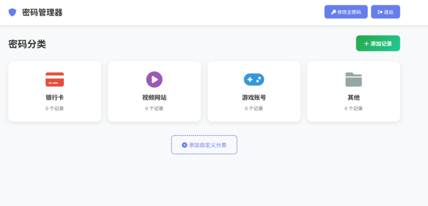
Task: Click the 密码管理器 app title
Action: coord(42,12)
